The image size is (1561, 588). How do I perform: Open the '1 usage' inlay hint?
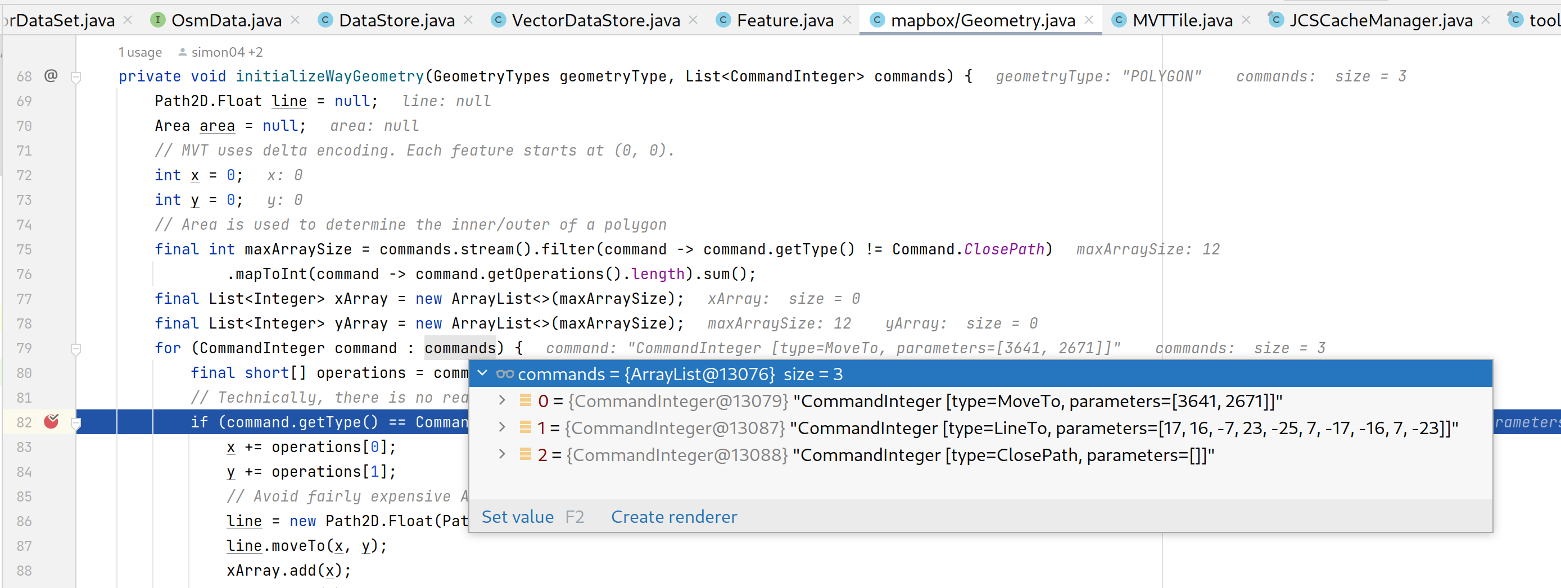pos(140,53)
